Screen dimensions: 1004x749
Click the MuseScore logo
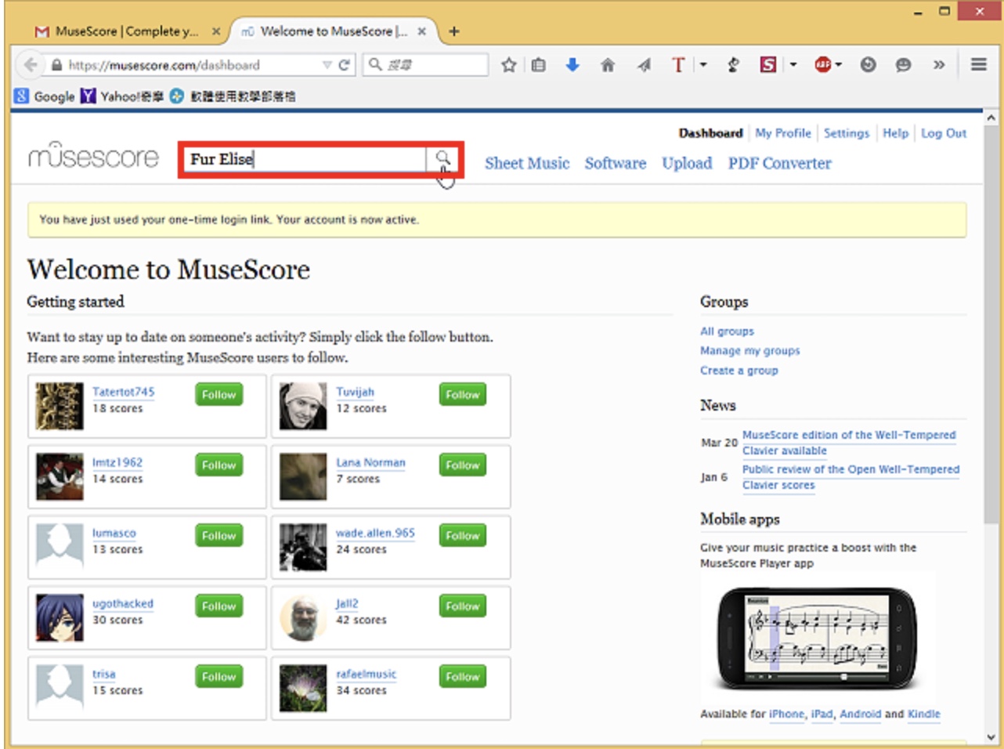tap(93, 155)
